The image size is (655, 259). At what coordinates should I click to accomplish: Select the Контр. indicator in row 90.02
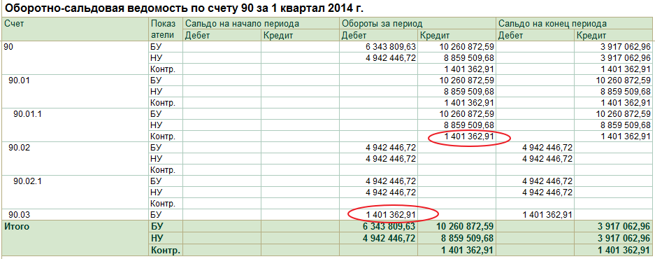tap(163, 170)
